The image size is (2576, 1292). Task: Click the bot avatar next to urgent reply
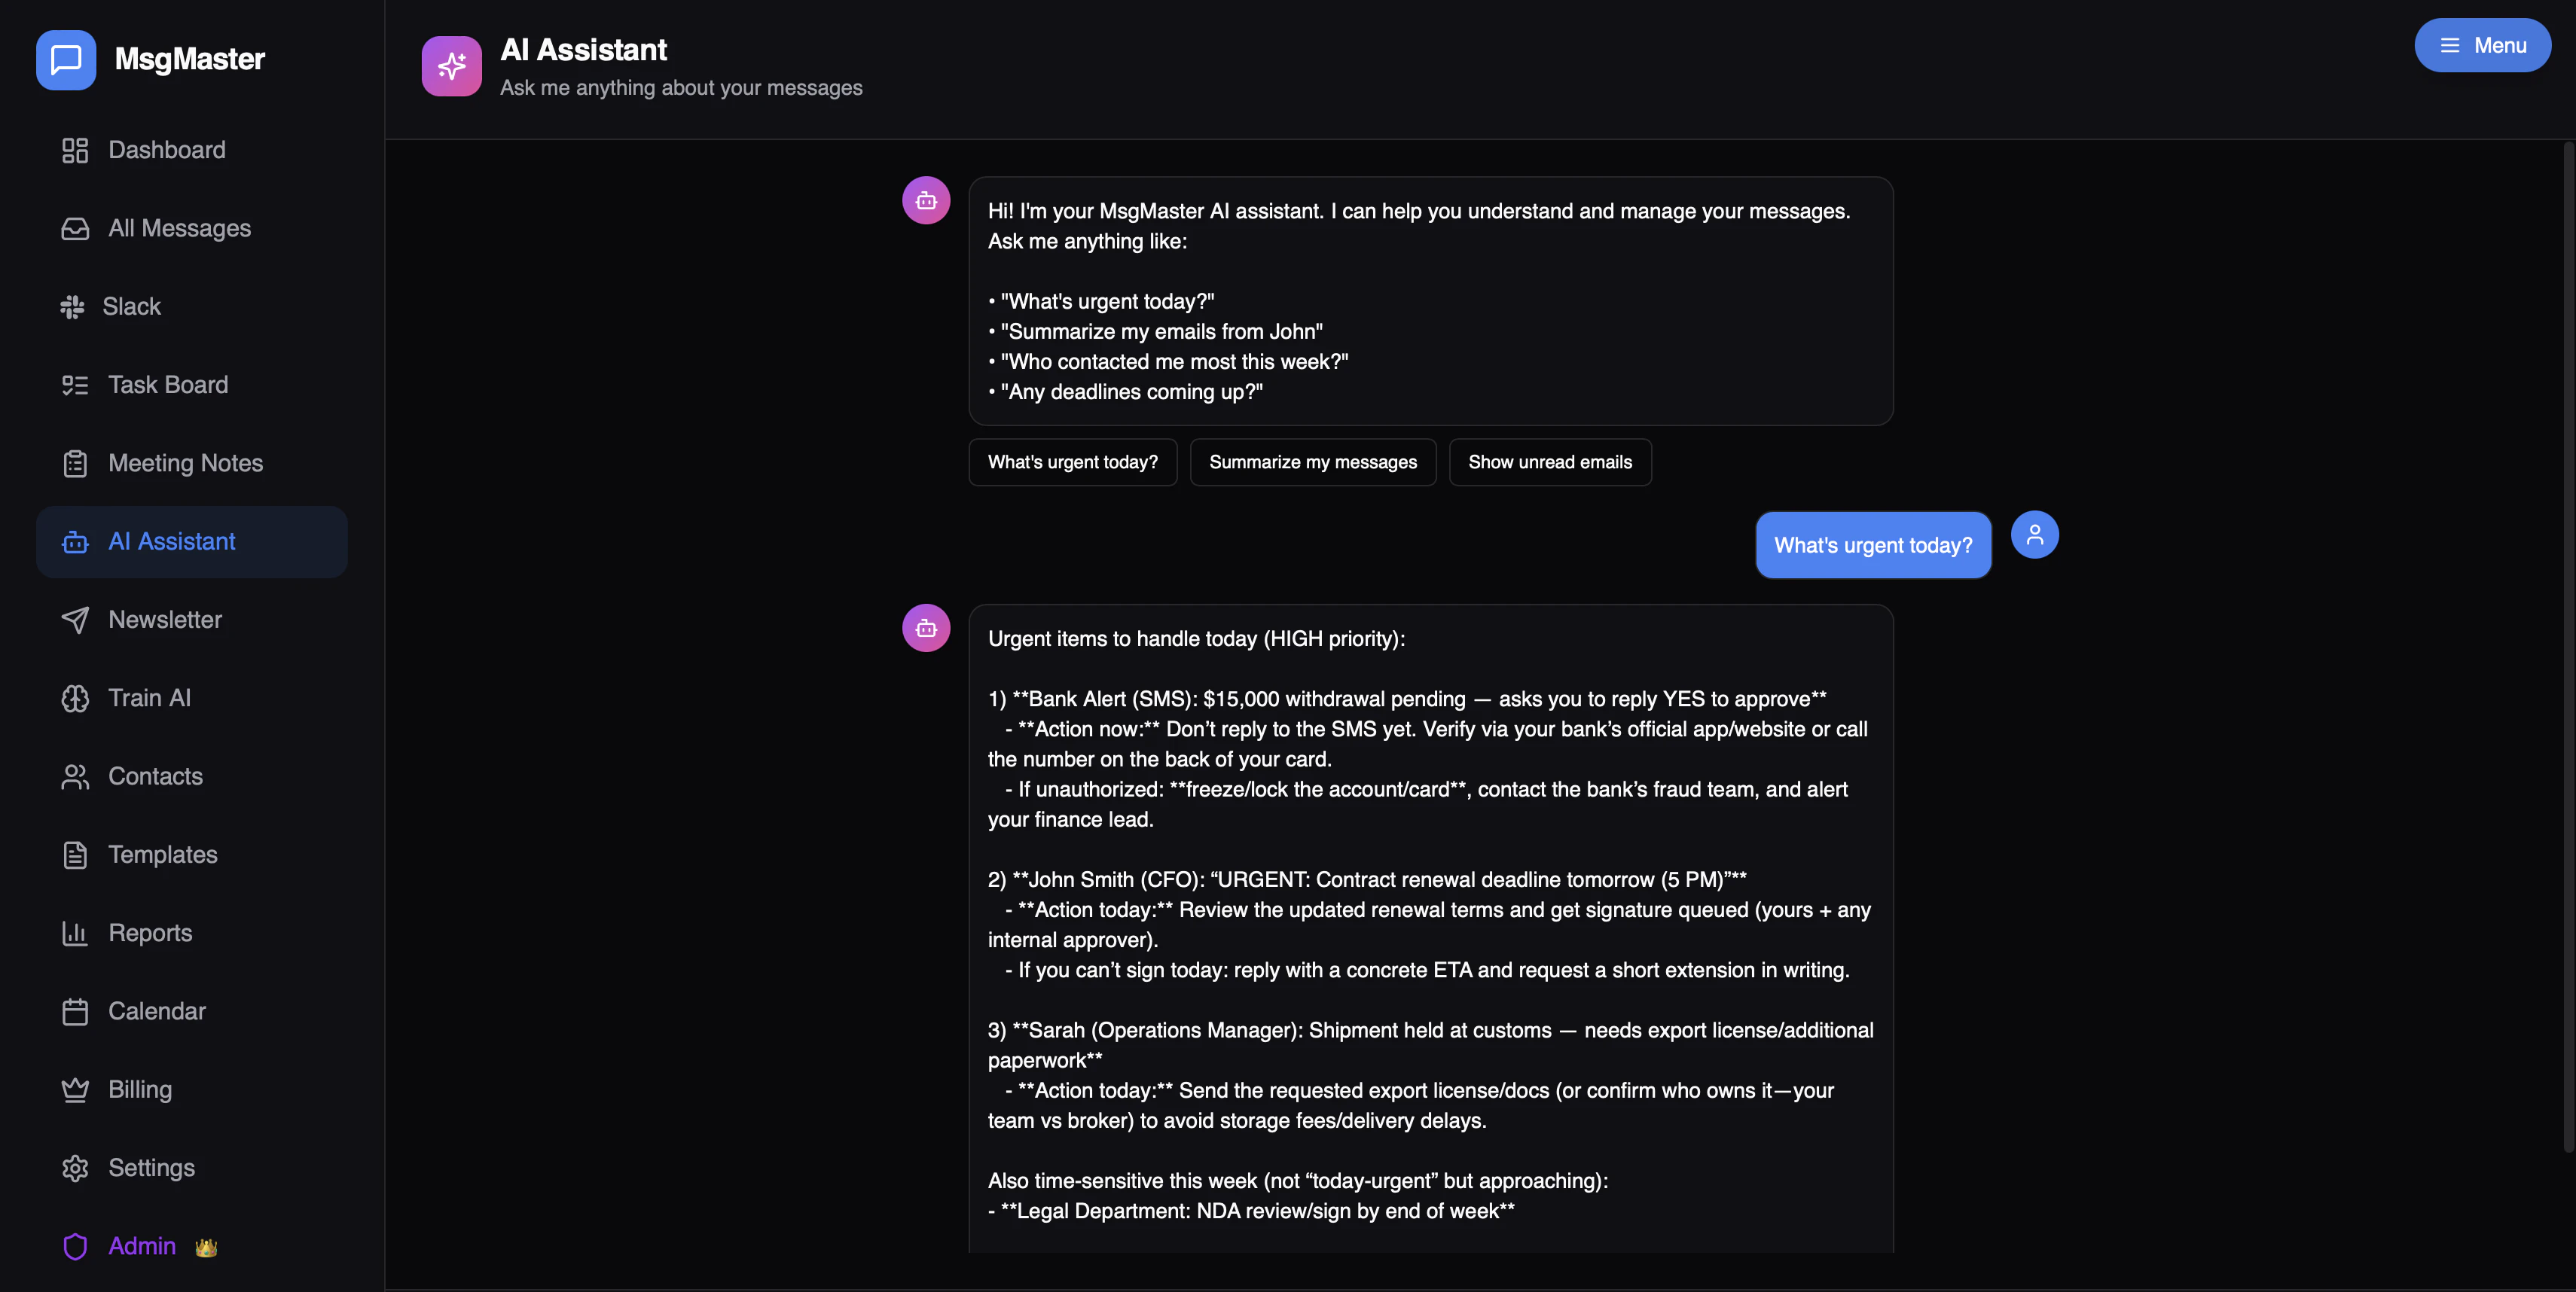[x=925, y=627]
